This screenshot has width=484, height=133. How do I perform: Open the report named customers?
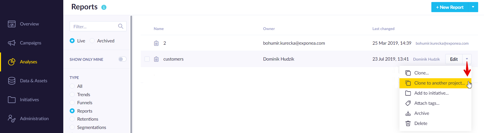[x=173, y=59]
